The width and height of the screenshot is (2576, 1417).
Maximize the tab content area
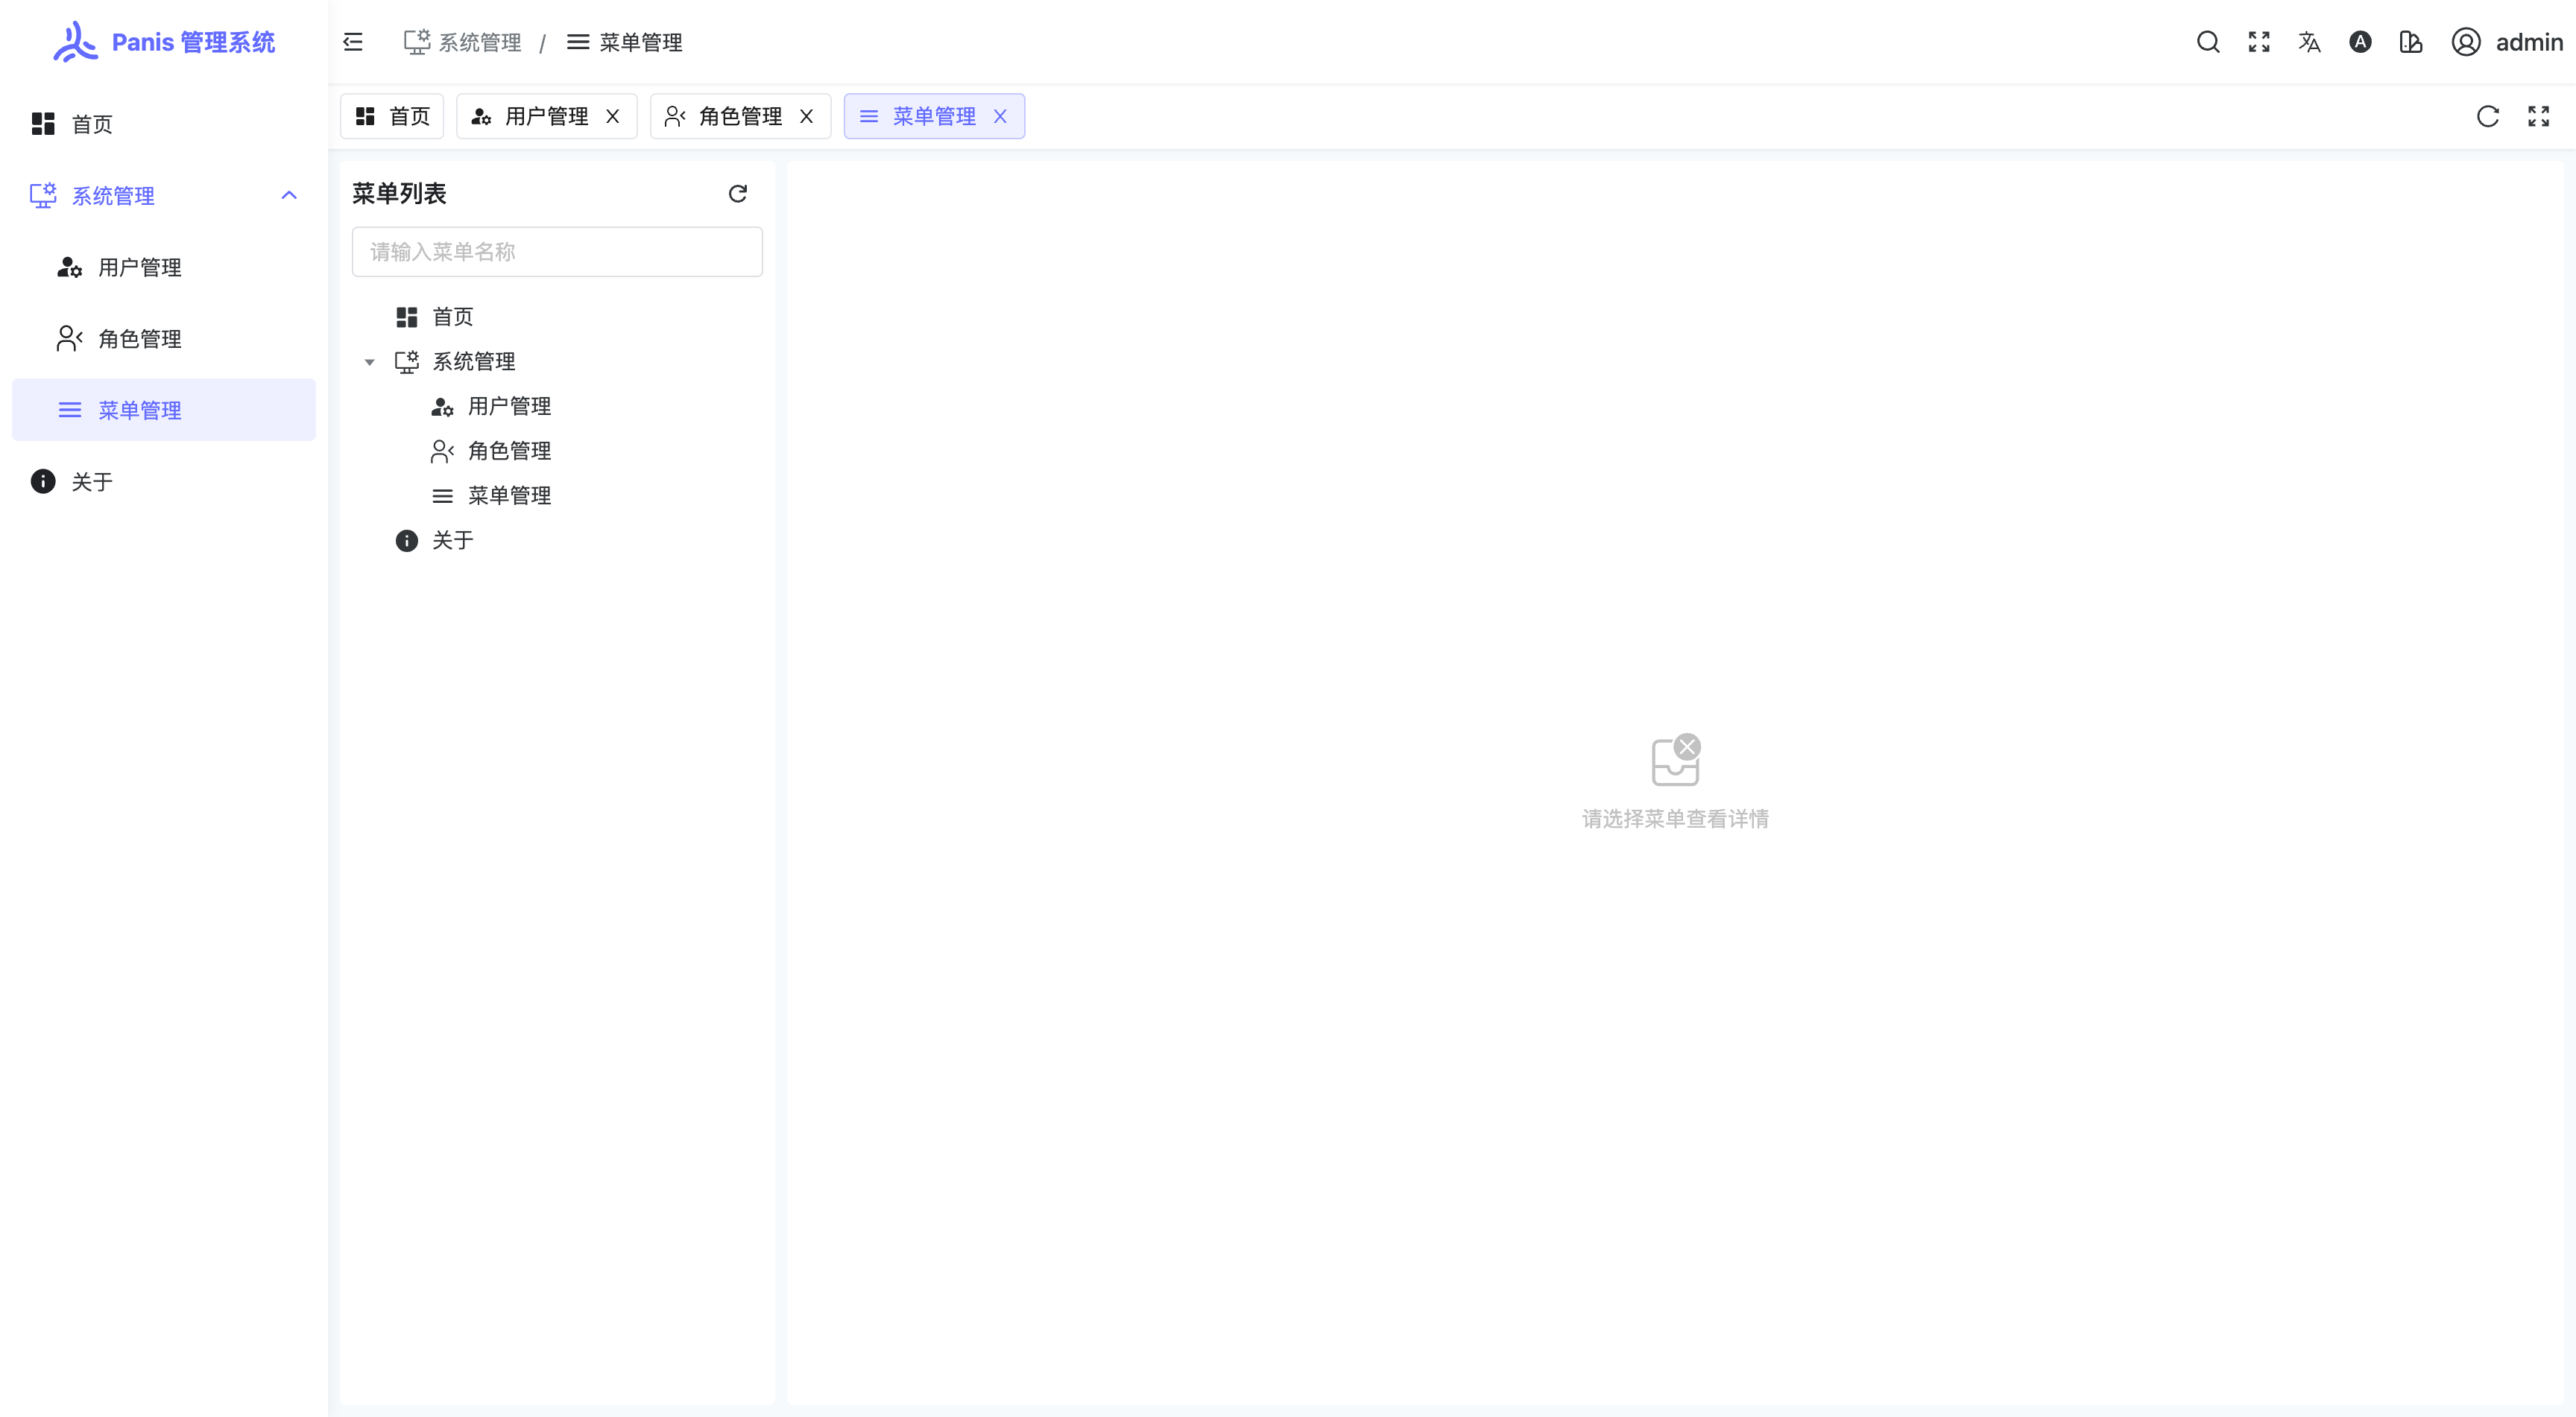(x=2538, y=117)
